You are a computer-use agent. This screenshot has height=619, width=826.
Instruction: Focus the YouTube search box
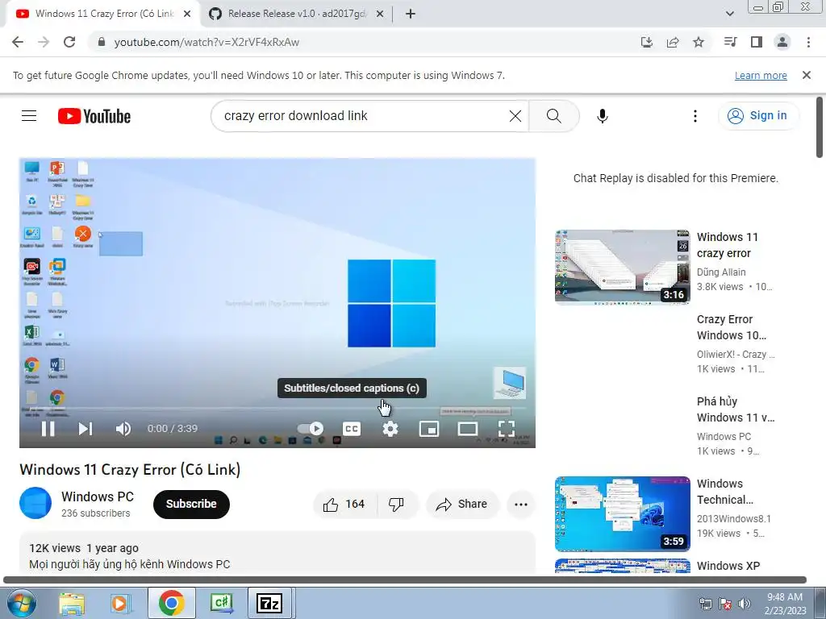(364, 116)
